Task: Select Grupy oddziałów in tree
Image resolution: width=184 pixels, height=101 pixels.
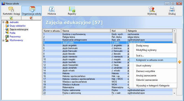Action: [17, 26]
